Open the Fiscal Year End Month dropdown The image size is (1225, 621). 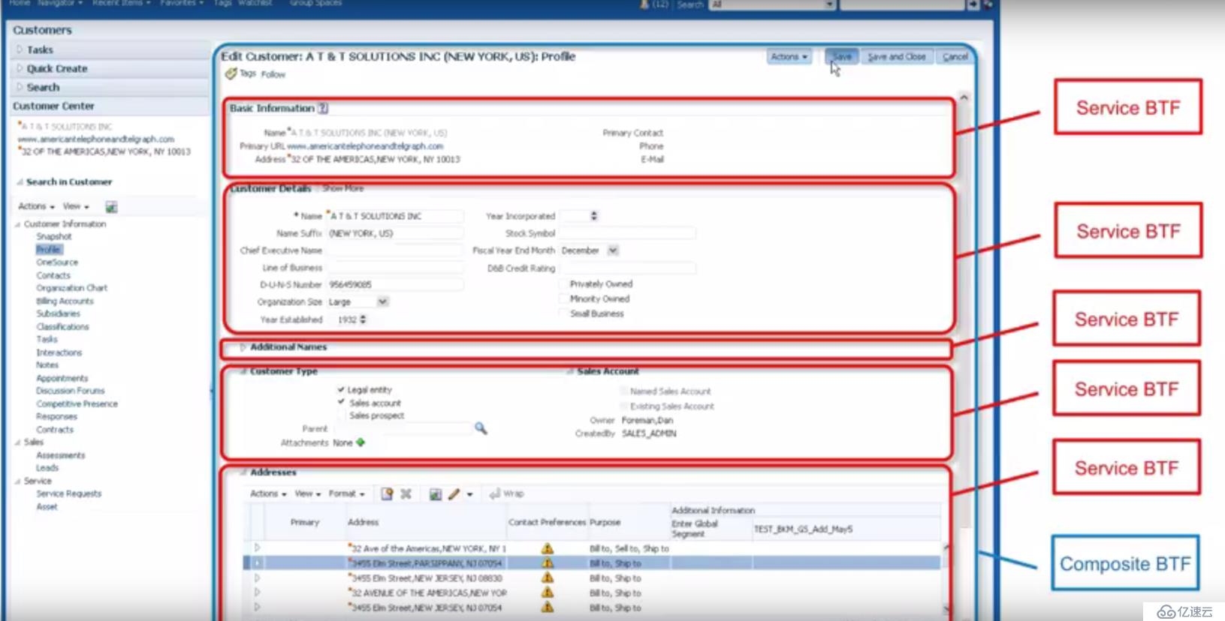click(x=613, y=250)
